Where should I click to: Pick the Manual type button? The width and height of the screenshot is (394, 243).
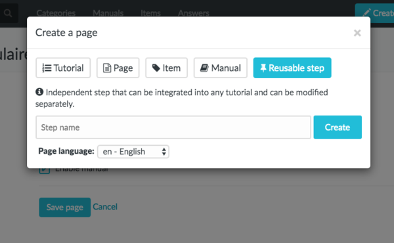221,68
